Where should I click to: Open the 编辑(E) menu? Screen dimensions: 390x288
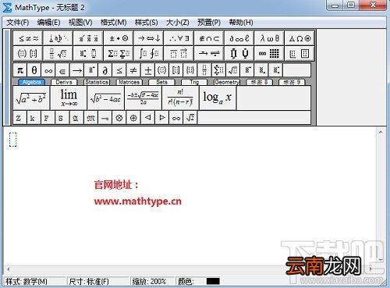point(48,23)
